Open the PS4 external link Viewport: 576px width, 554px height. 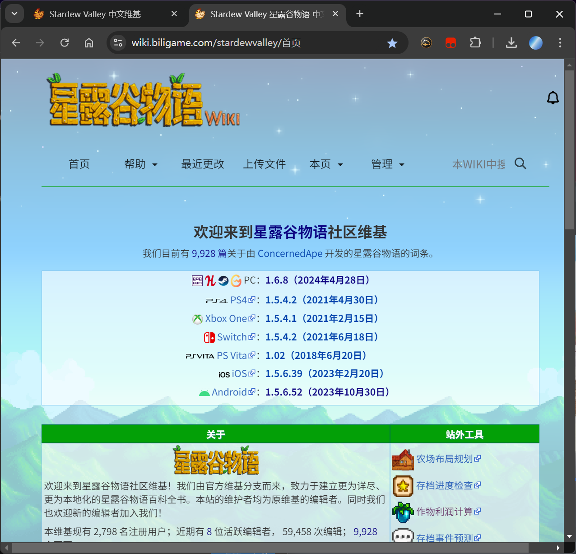(x=243, y=300)
